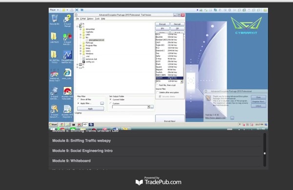This screenshot has height=190, width=293.
Task: Click the module list scrollbar thumb
Action: tap(265, 153)
